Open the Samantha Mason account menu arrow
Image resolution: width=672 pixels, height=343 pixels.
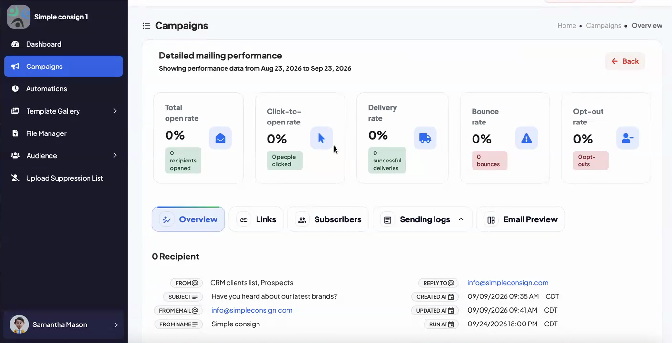click(116, 325)
